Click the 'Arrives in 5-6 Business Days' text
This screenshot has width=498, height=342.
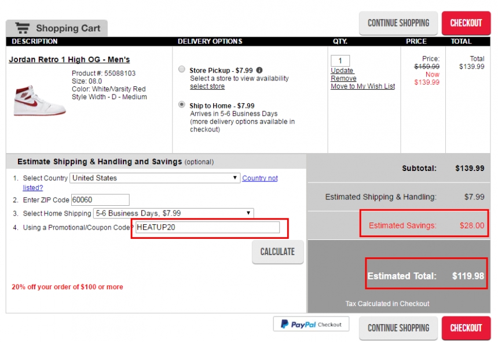click(x=234, y=114)
